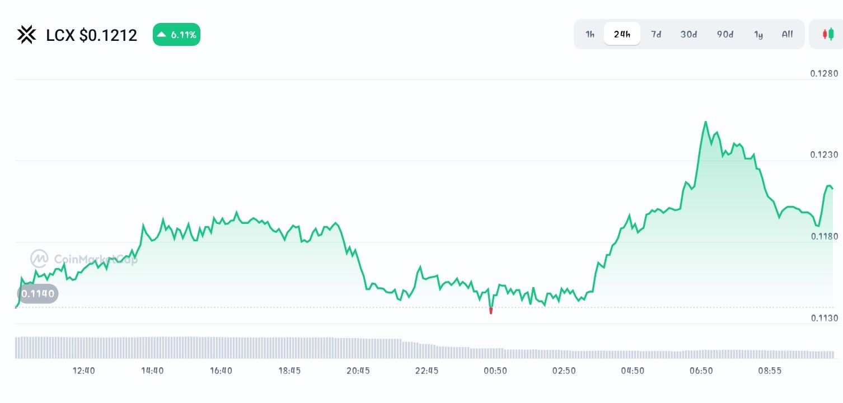Click the 0.1230 y-axis label
The height and width of the screenshot is (403, 843).
click(824, 155)
